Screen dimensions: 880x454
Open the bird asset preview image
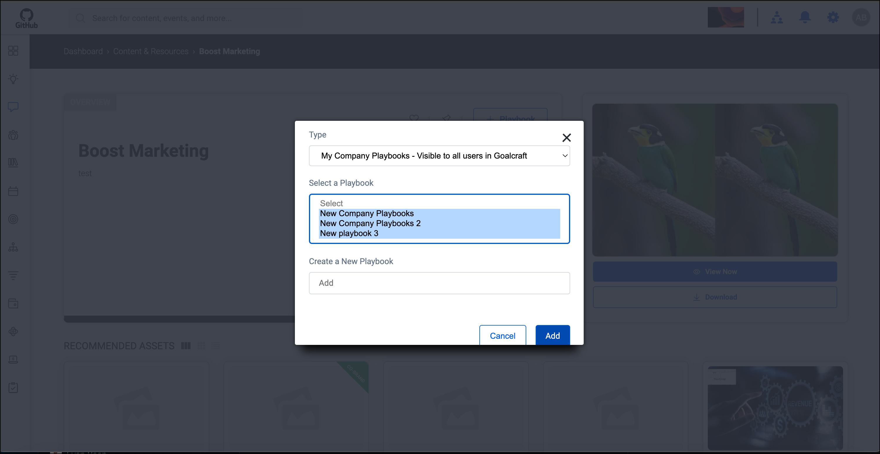pyautogui.click(x=715, y=180)
